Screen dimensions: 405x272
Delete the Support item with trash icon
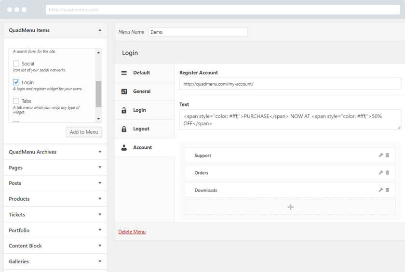click(x=387, y=155)
